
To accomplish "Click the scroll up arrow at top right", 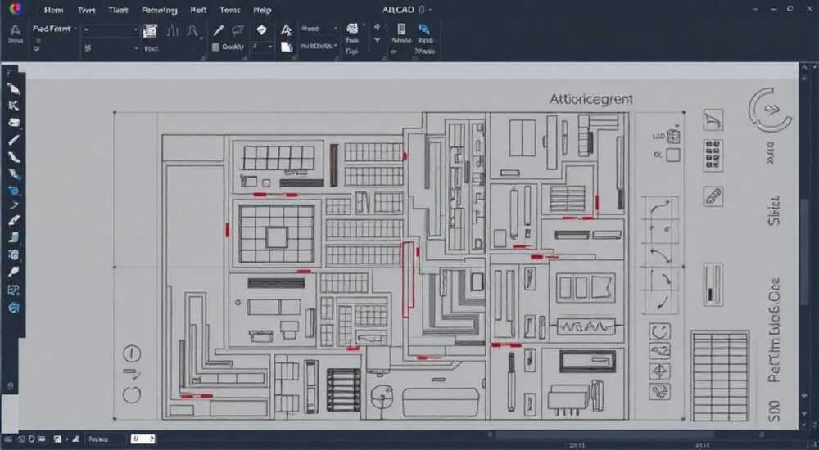I will point(805,67).
